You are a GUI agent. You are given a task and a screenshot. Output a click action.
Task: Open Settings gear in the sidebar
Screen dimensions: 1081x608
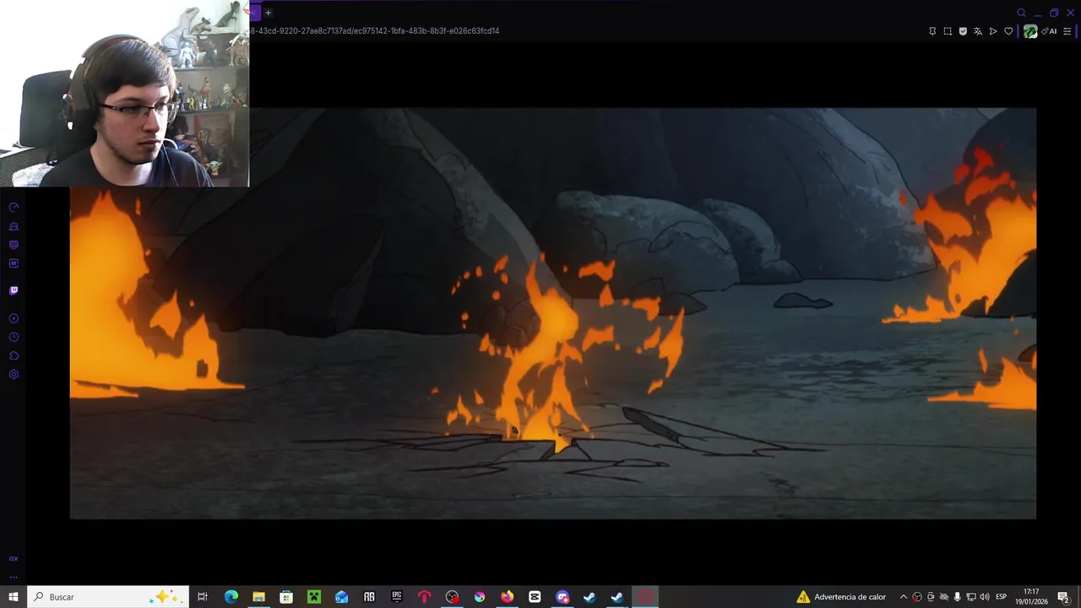(14, 374)
